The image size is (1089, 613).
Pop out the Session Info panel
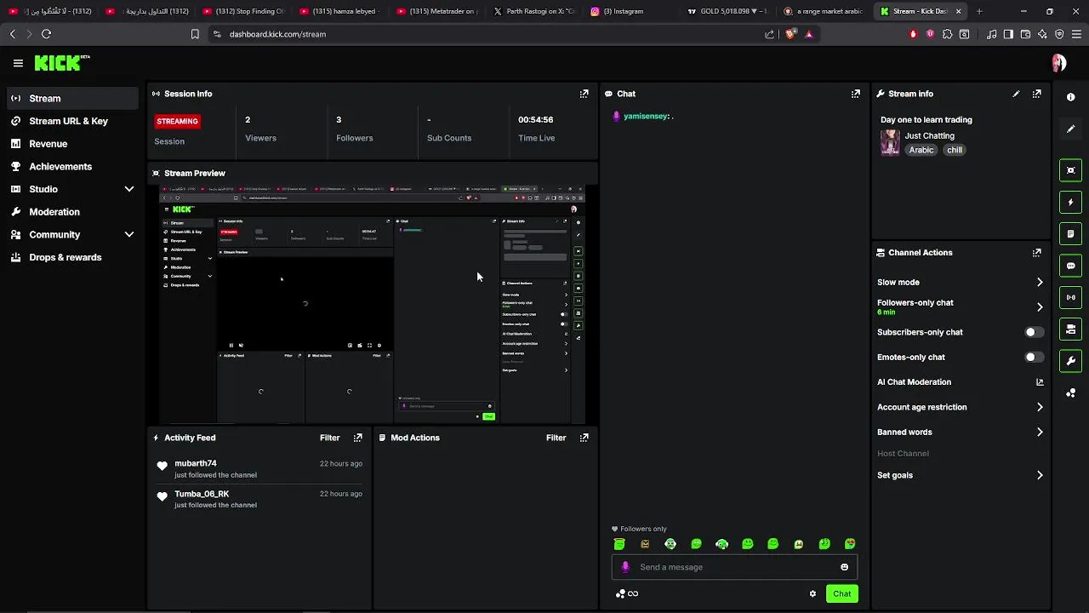pos(584,94)
